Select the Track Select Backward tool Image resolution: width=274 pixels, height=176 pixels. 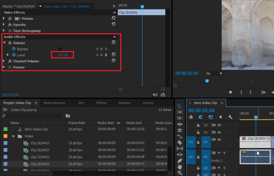pyautogui.click(x=180, y=118)
